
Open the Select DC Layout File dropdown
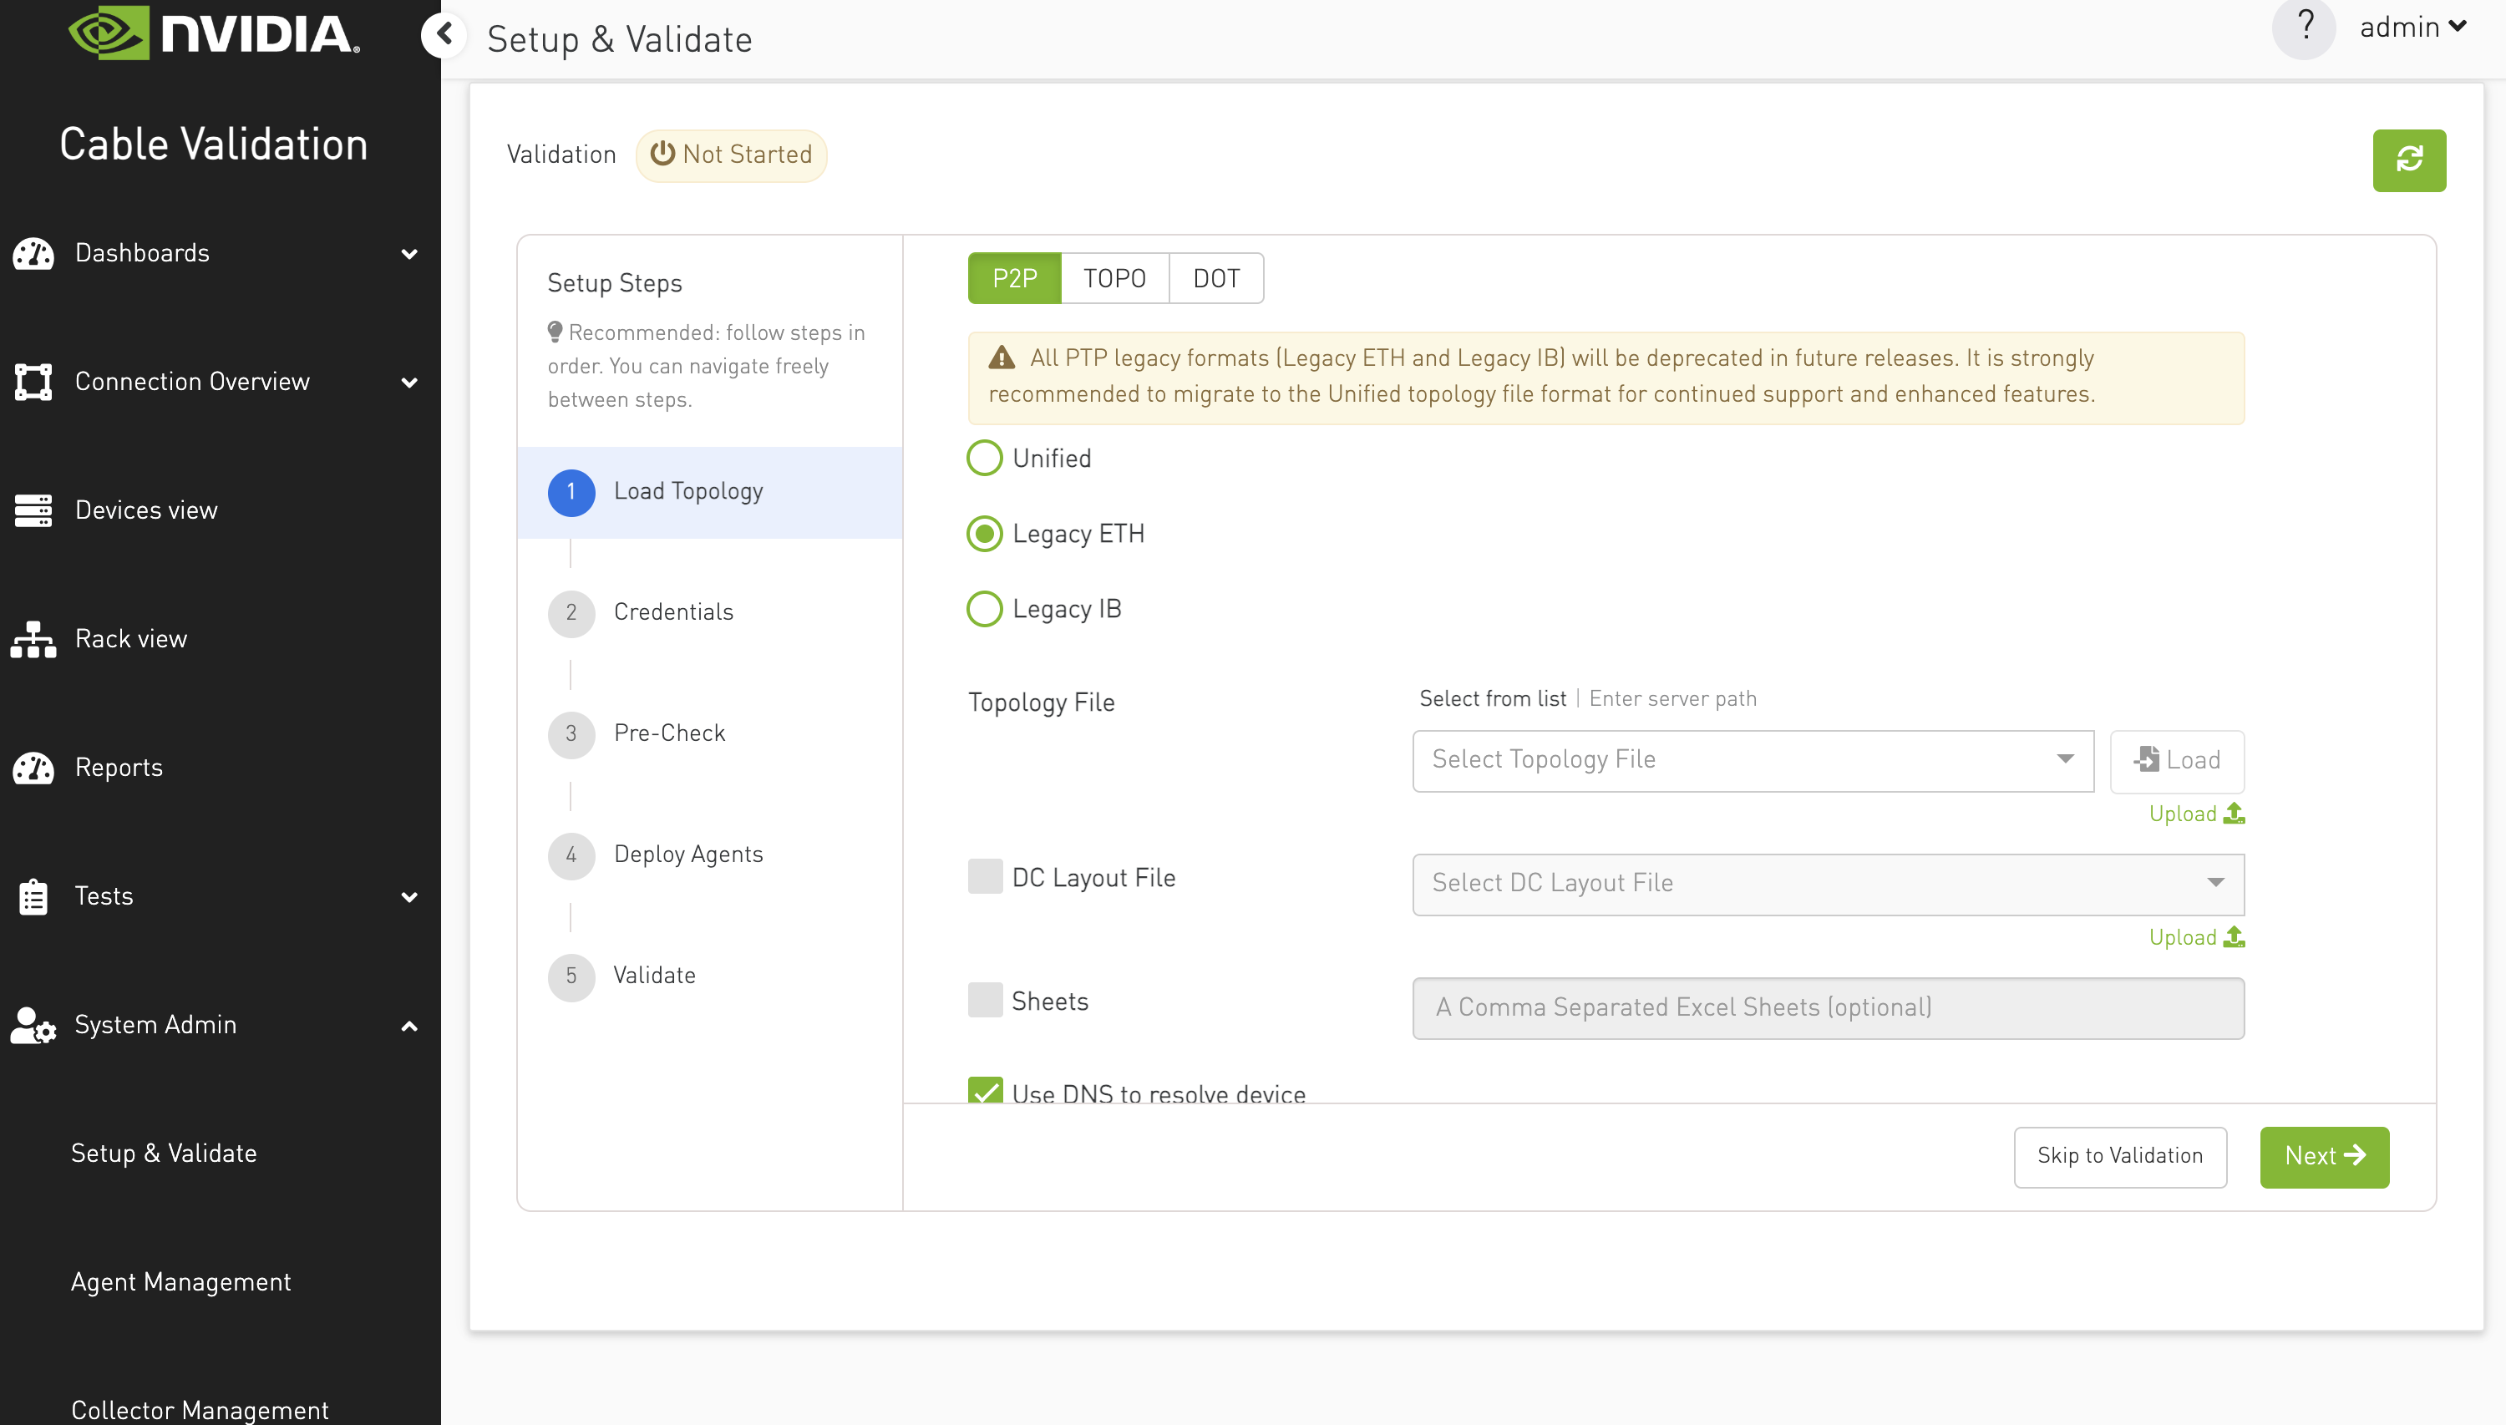[1828, 884]
